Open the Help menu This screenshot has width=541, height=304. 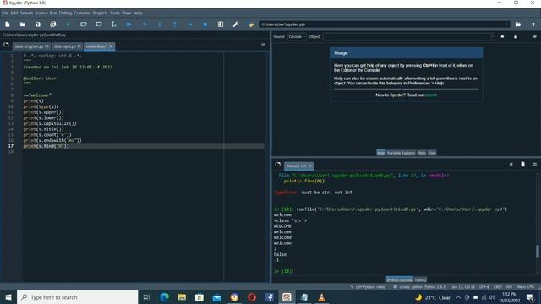138,13
